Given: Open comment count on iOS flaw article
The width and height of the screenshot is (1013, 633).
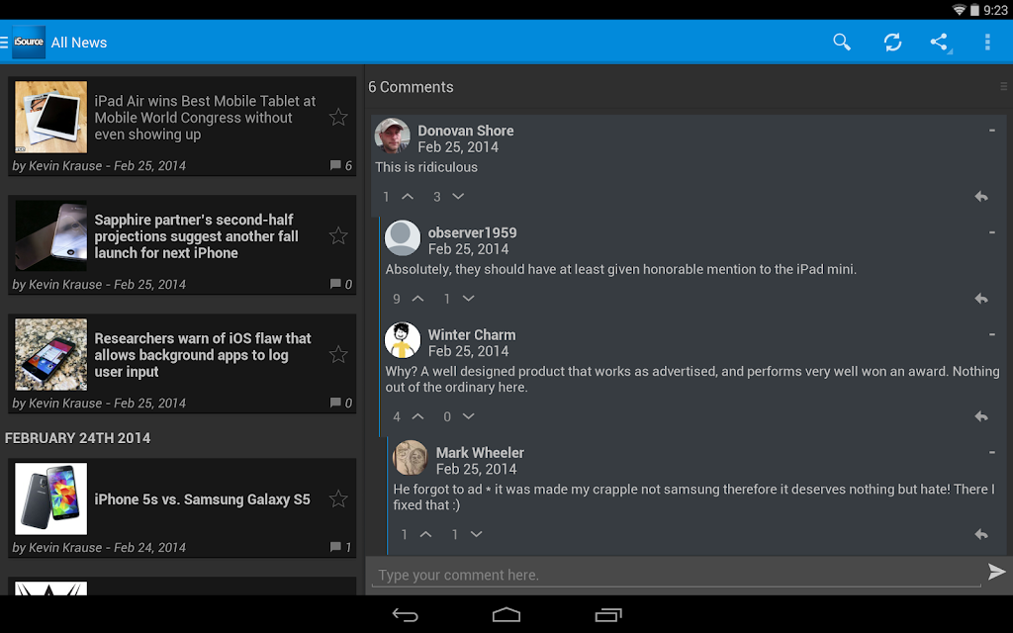Looking at the screenshot, I should point(341,404).
